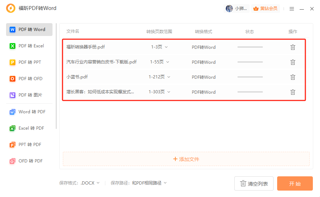Image resolution: width=320 pixels, height=197 pixels.
Task: Click trash icon for 汽车行业内容营销白皮书 file
Action: click(292, 62)
